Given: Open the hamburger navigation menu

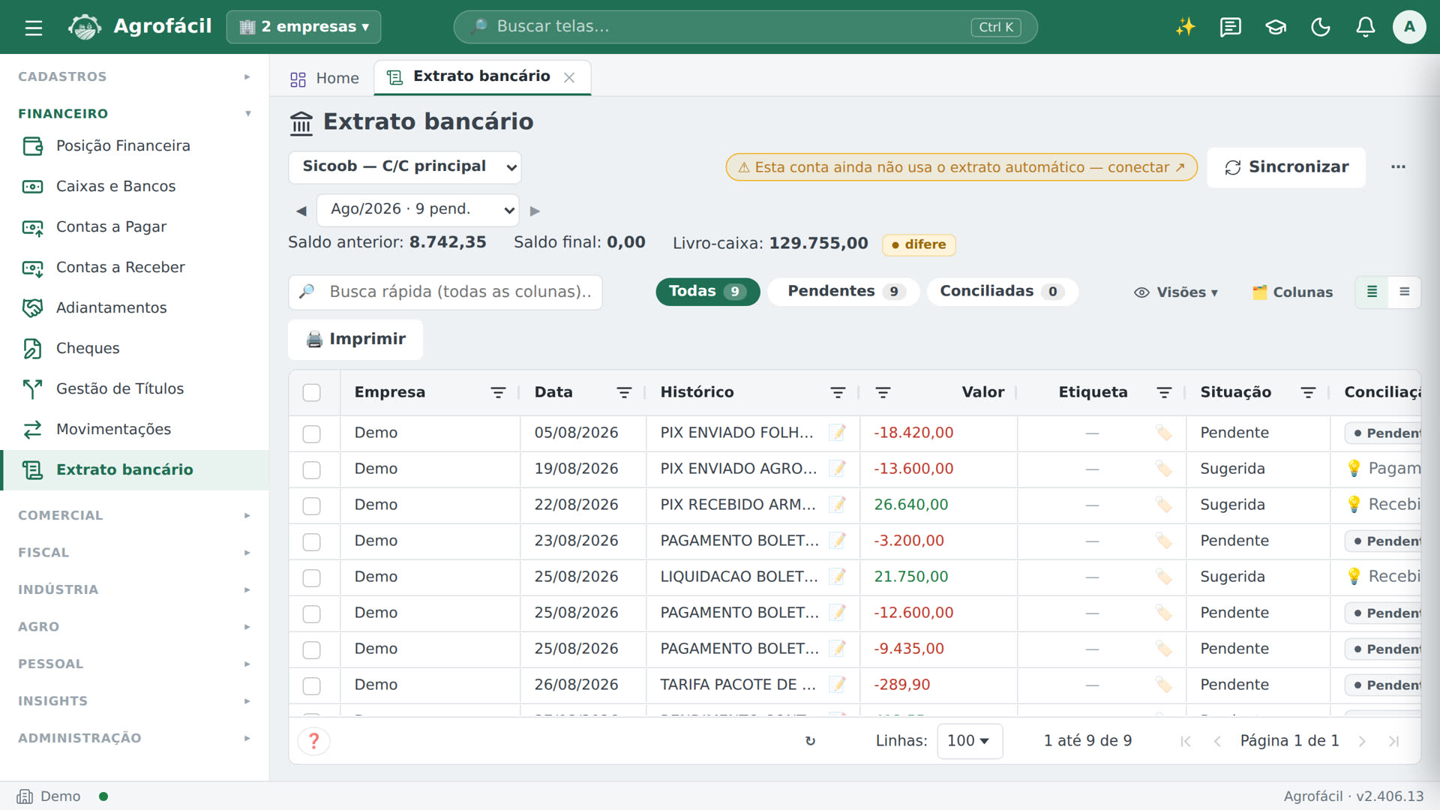Looking at the screenshot, I should [x=34, y=28].
